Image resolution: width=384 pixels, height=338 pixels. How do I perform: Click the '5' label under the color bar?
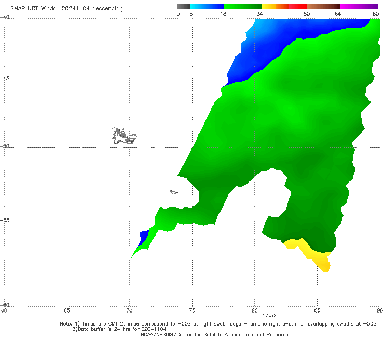(x=191, y=14)
